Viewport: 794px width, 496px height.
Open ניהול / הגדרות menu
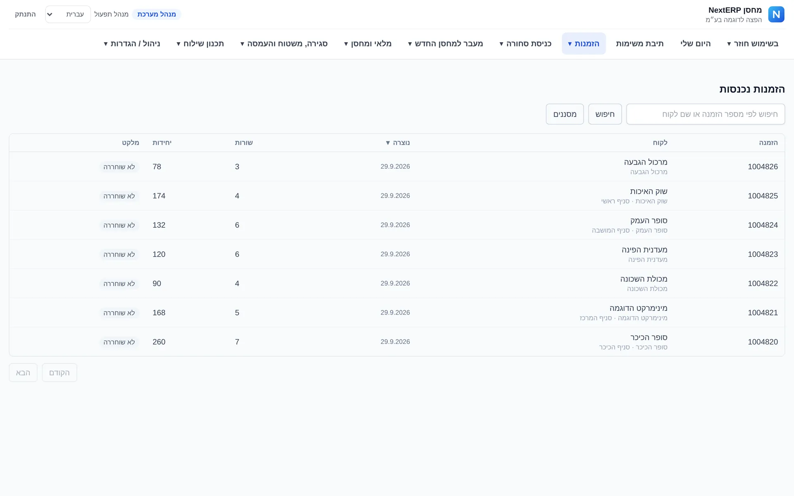click(x=132, y=43)
